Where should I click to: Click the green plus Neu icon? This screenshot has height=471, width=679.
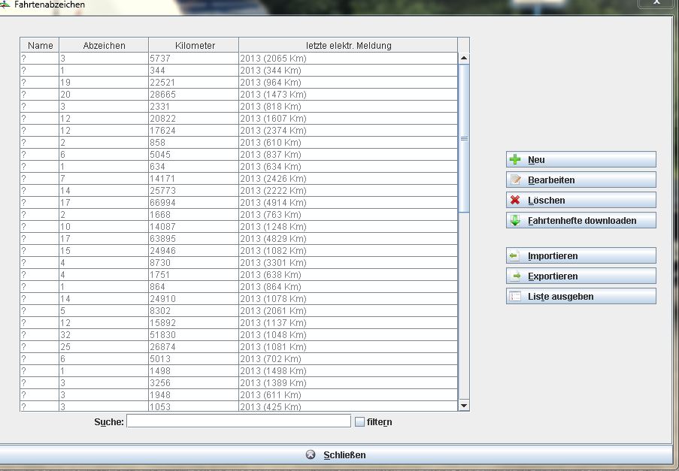[x=515, y=160]
